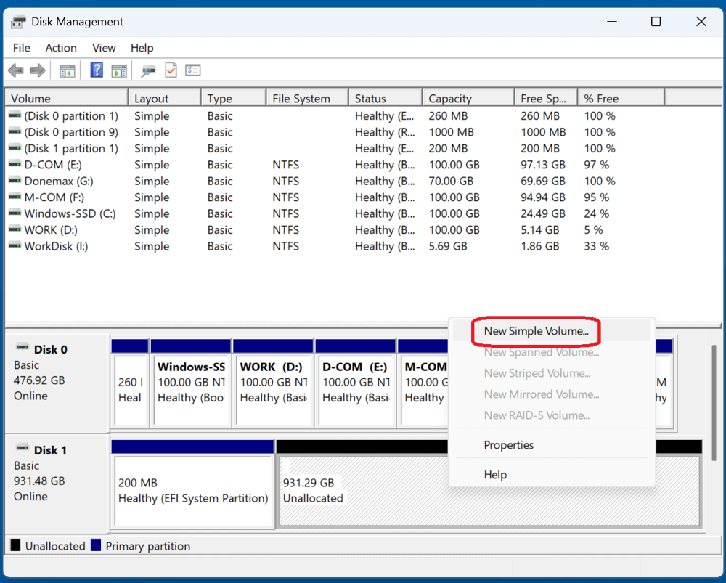Screen dimensions: 726x583
Task: Open the View menu
Action: click(104, 48)
